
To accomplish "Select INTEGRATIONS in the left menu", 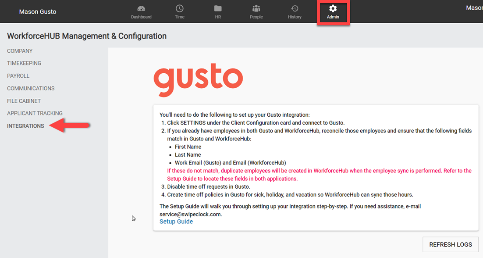I will tap(25, 126).
